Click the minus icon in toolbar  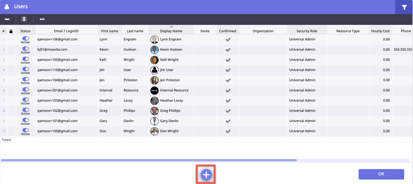pos(7,19)
